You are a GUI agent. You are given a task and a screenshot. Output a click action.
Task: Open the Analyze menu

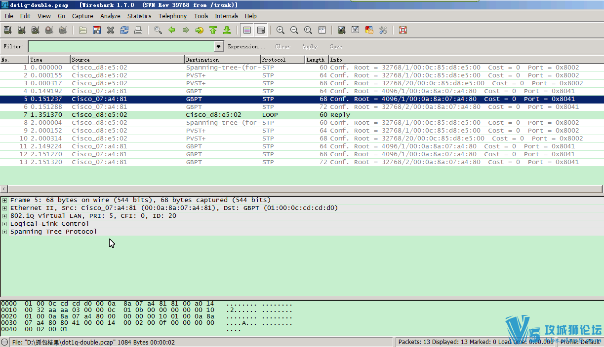[x=110, y=16]
